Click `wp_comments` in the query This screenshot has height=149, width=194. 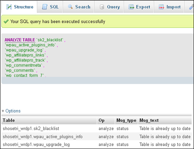pos(20,70)
